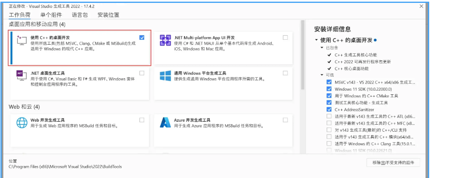This screenshot has height=178, width=464.
Task: Click the 桌面应用和移动应用 (4) heading
Action: tap(37, 24)
